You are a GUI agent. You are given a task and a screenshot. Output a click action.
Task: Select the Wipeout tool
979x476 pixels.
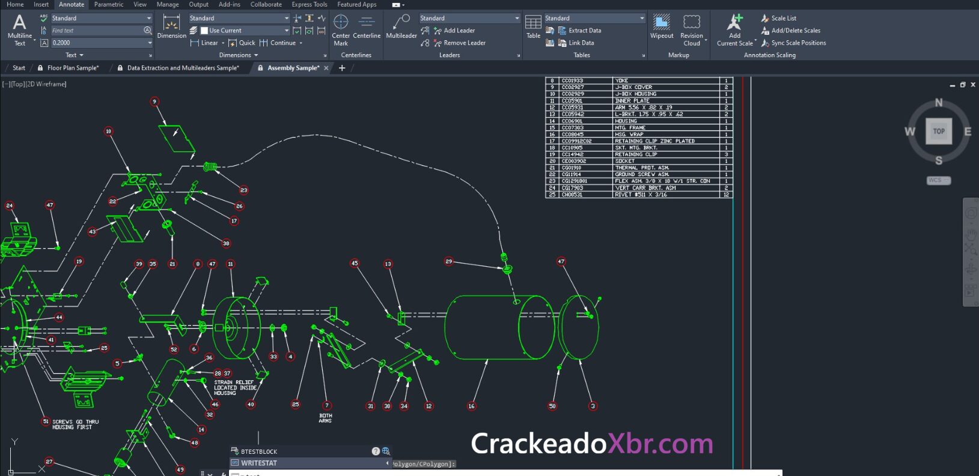662,28
